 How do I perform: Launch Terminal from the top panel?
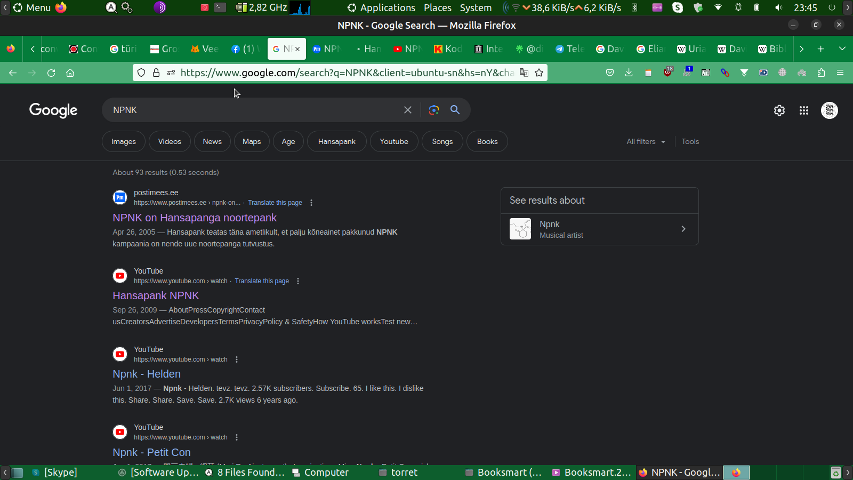click(x=220, y=7)
